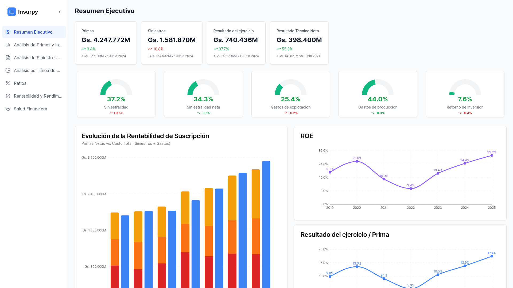Screen dimensions: 513x288
Task: Click the +0.5% change under Siniestralidad
Action: pyautogui.click(x=116, y=113)
